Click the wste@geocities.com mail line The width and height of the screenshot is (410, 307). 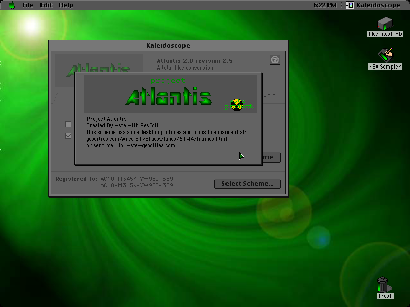tap(131, 146)
